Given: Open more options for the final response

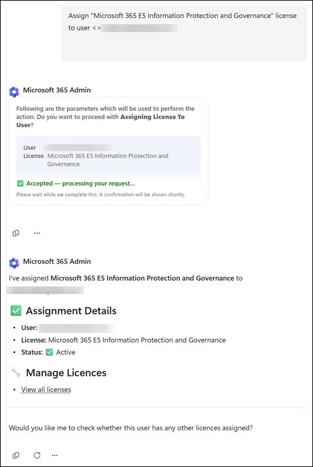Looking at the screenshot, I should (x=55, y=455).
